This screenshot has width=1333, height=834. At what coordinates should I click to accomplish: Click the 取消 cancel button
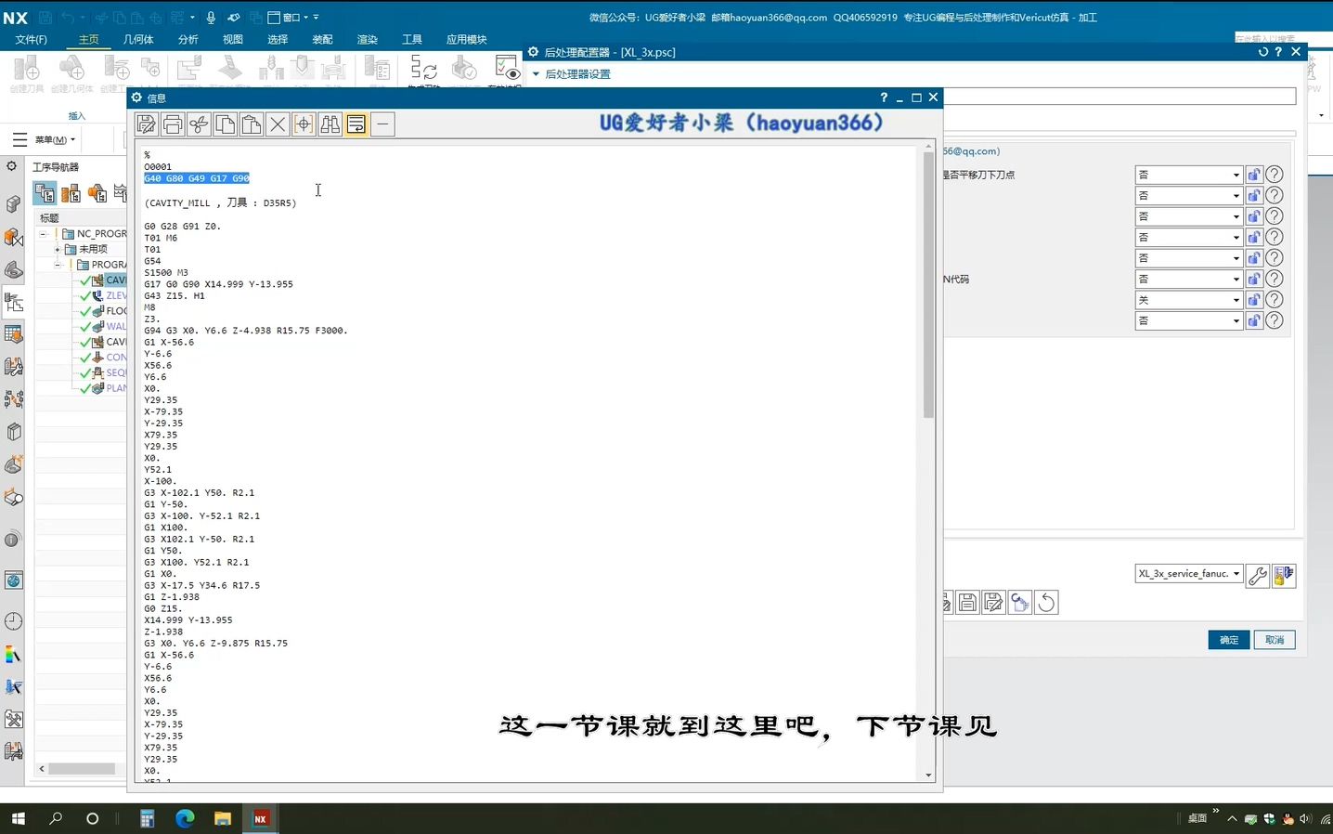click(x=1274, y=640)
